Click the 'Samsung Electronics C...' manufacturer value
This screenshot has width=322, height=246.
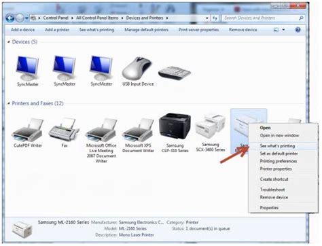point(141,222)
